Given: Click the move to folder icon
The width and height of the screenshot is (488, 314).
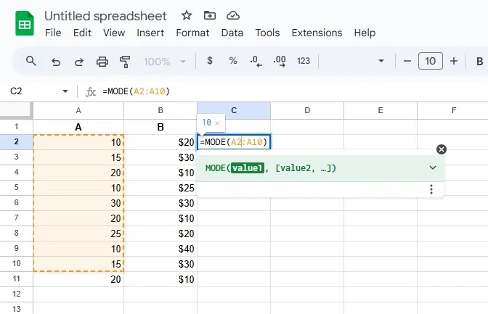Looking at the screenshot, I should (210, 15).
